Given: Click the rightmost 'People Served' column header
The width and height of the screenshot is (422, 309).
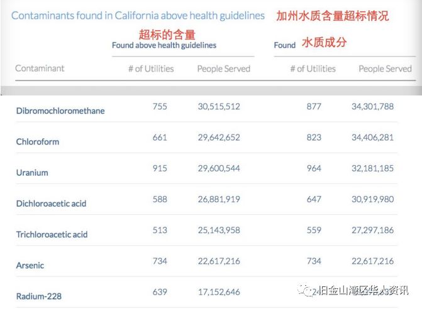Looking at the screenshot, I should pos(385,68).
